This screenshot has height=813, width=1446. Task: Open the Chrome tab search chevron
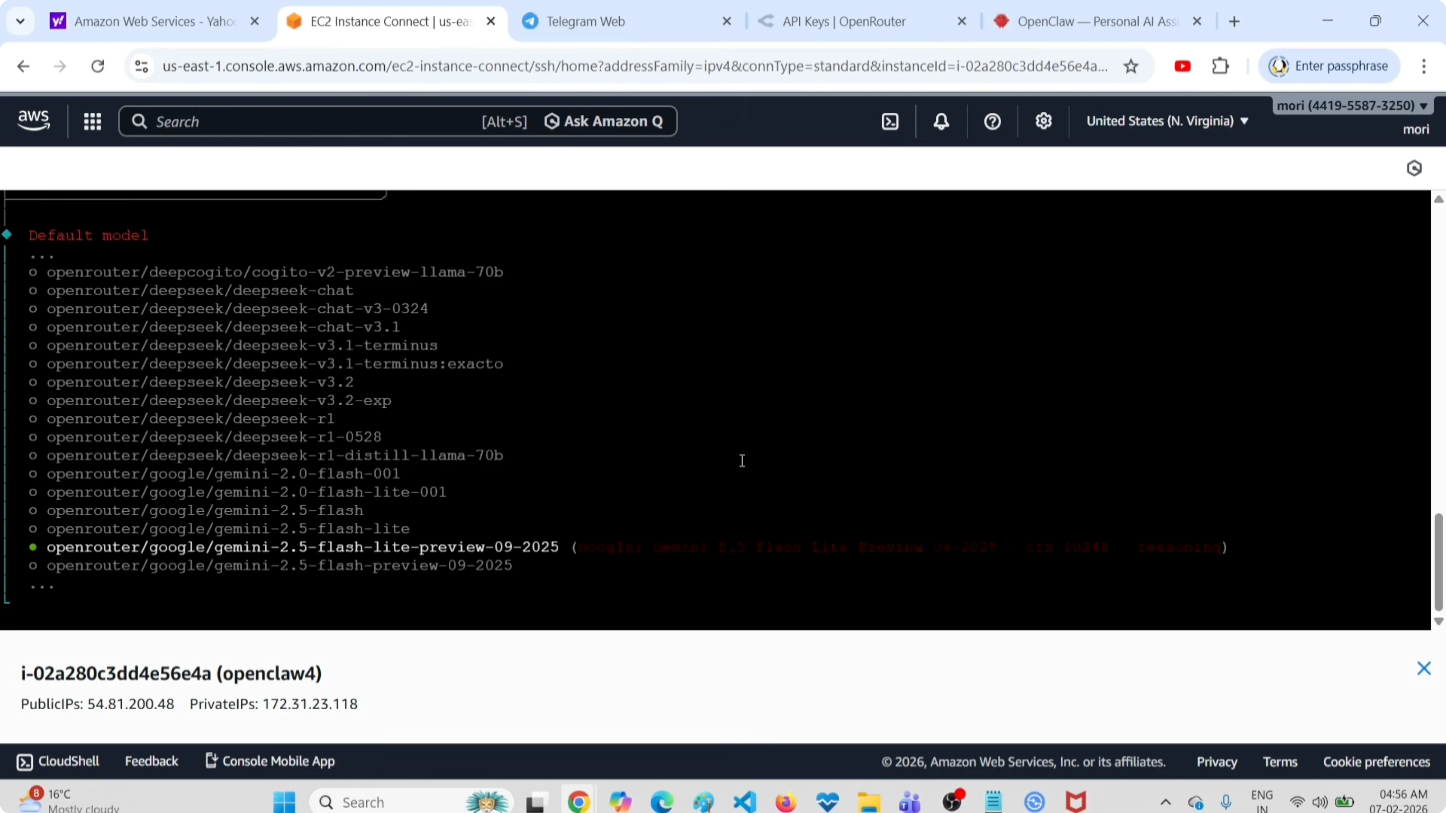pyautogui.click(x=20, y=21)
